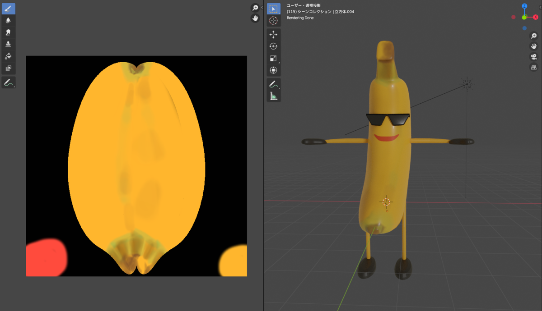Screen dimensions: 542x311
Task: Activate the Measure tool in 3D viewport
Action: [x=273, y=96]
